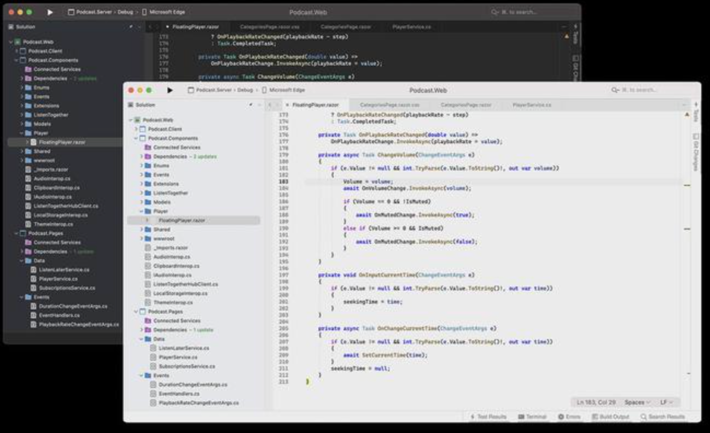Click '1 update' label in light window
The width and height of the screenshot is (710, 433).
(202, 330)
